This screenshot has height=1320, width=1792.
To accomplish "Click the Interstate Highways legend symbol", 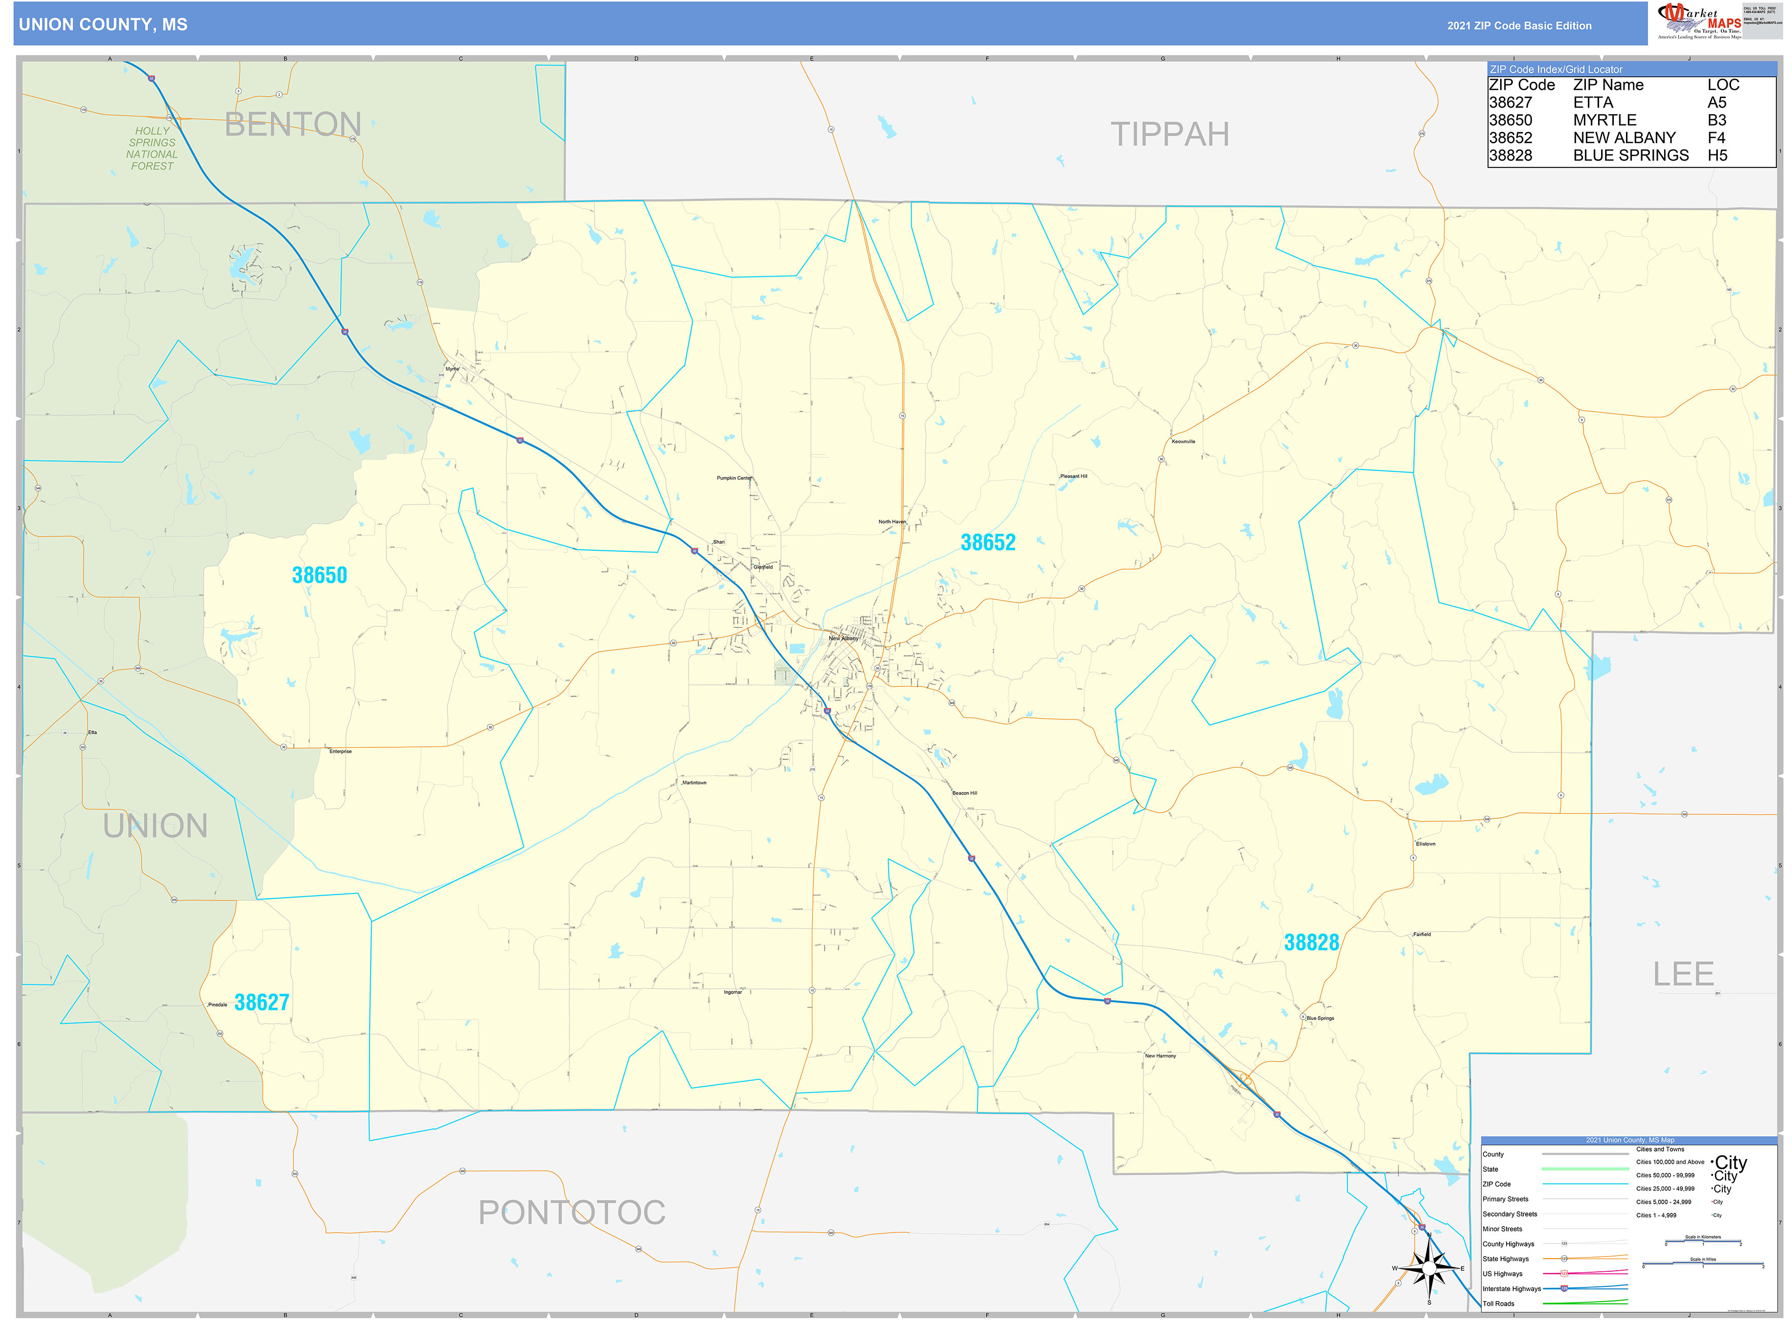I will coord(1565,1288).
